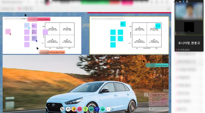Expand avatar list with the right chevron
The width and height of the screenshot is (205, 113).
point(112,109)
